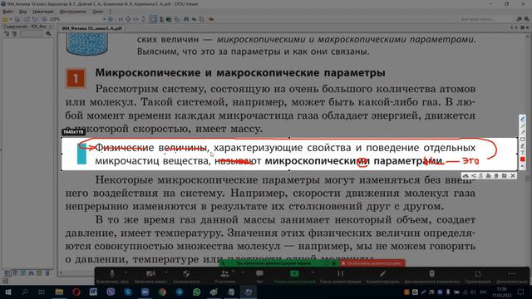This screenshot has height=299, width=532.
Task: Open the red color picker swatch
Action: pyautogui.click(x=523, y=159)
